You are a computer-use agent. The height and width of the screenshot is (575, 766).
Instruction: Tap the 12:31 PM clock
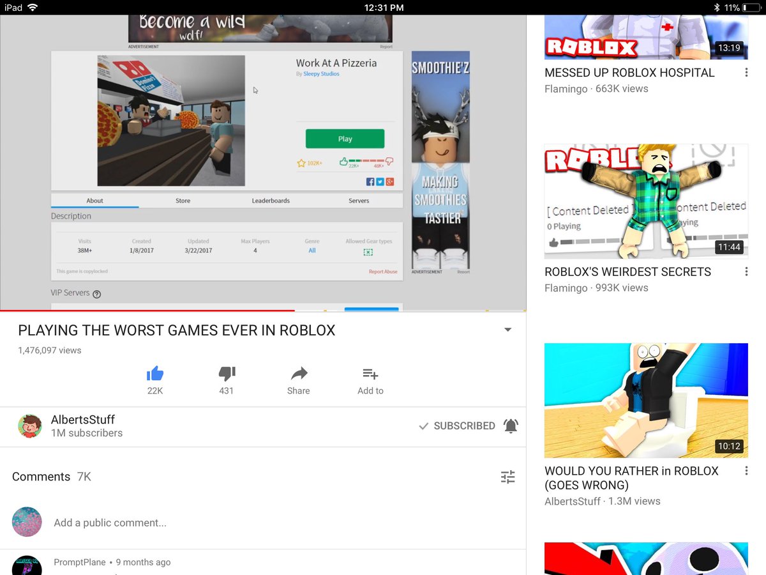[384, 8]
